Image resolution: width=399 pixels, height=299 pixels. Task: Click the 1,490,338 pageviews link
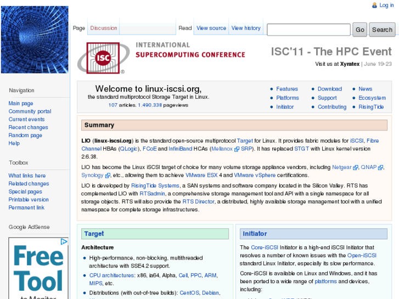pyautogui.click(x=150, y=105)
